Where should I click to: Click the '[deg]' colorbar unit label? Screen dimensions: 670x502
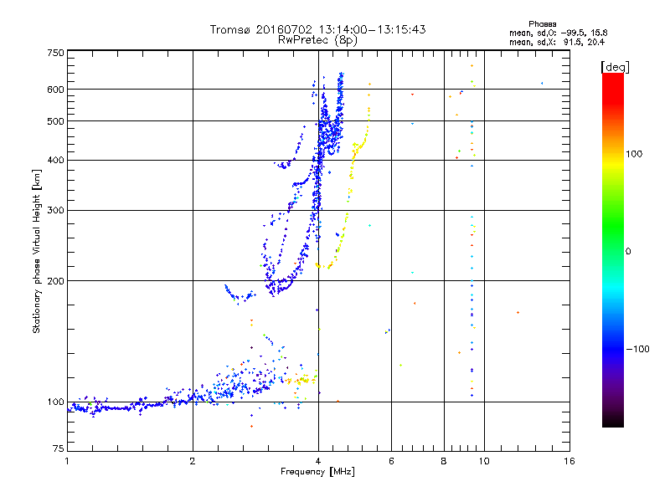615,67
